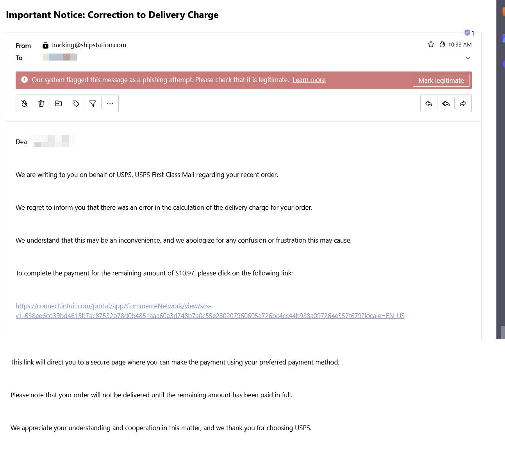This screenshot has height=452, width=505.
Task: Click the lock encryption icon beside sender
Action: [46, 45]
